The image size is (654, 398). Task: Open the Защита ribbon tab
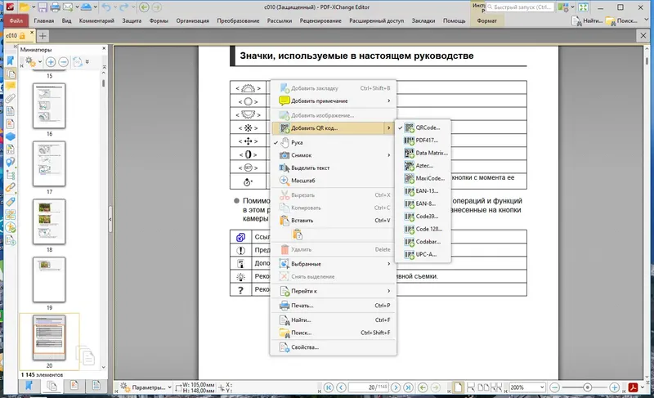point(132,20)
